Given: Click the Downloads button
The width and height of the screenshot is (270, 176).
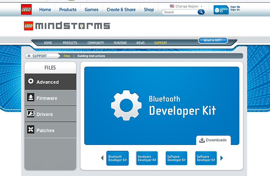Looking at the screenshot, I should tap(213, 140).
